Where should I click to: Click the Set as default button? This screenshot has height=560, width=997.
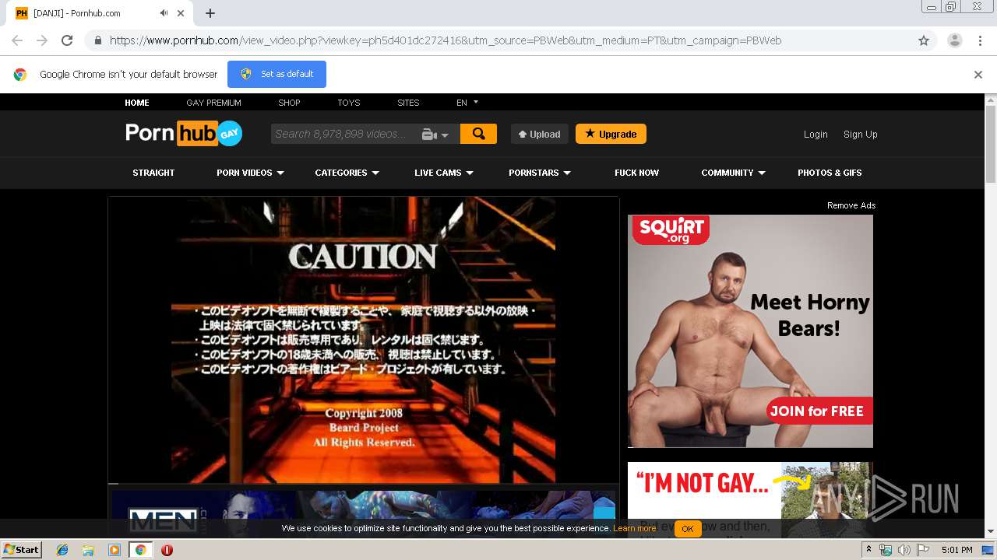point(277,74)
